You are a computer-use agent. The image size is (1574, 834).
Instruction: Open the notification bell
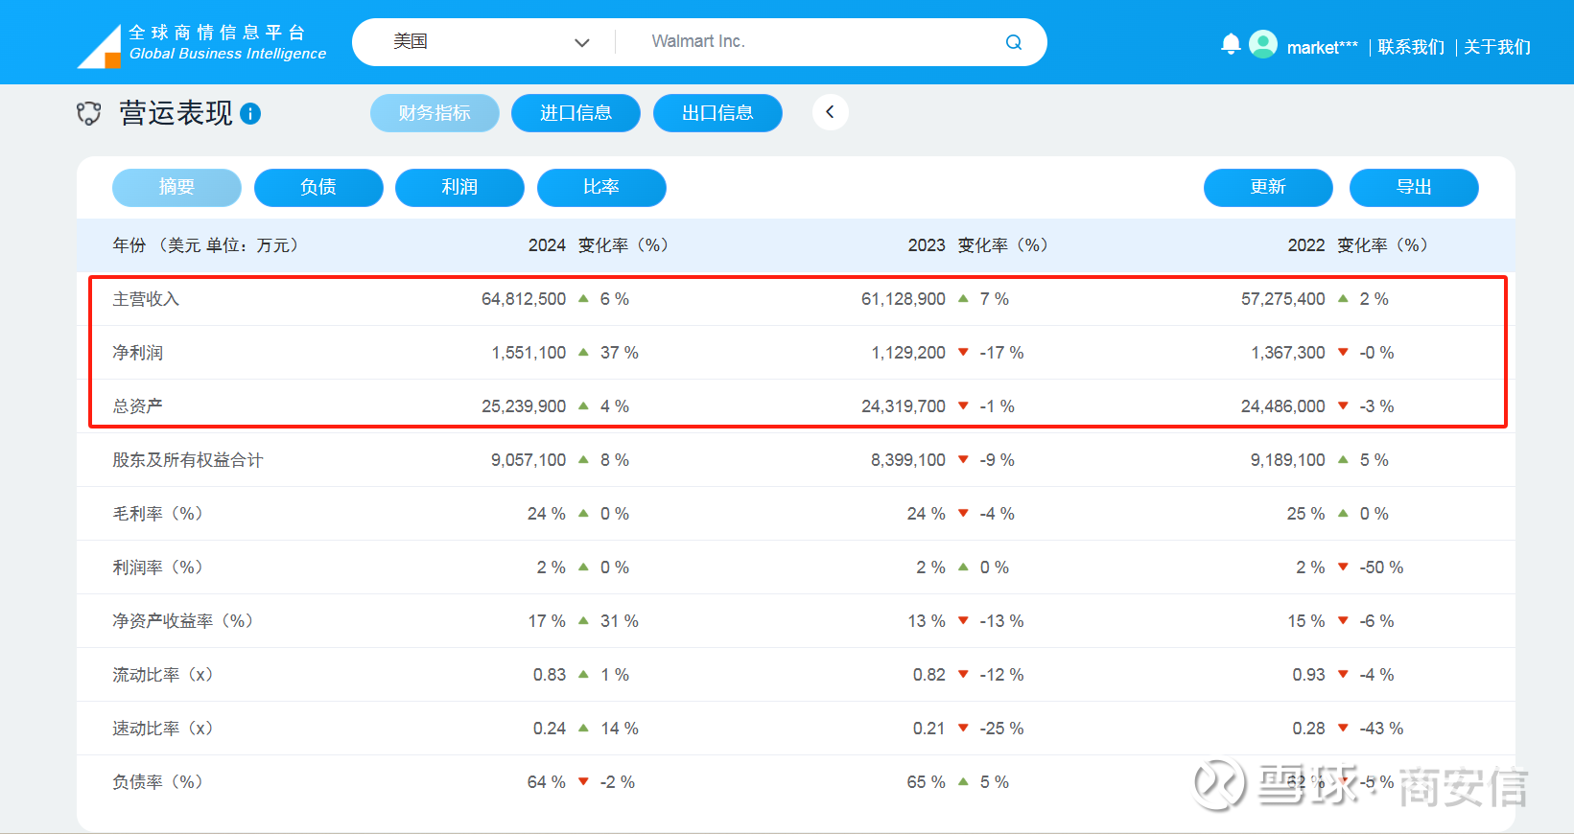(x=1231, y=44)
